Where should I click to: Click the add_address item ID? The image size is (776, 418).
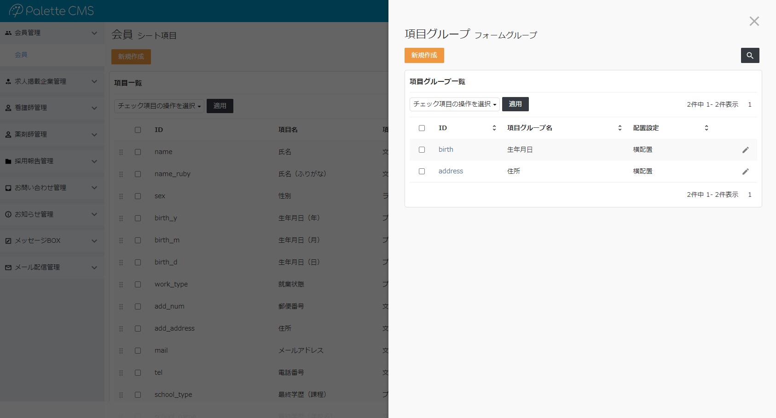pos(174,328)
